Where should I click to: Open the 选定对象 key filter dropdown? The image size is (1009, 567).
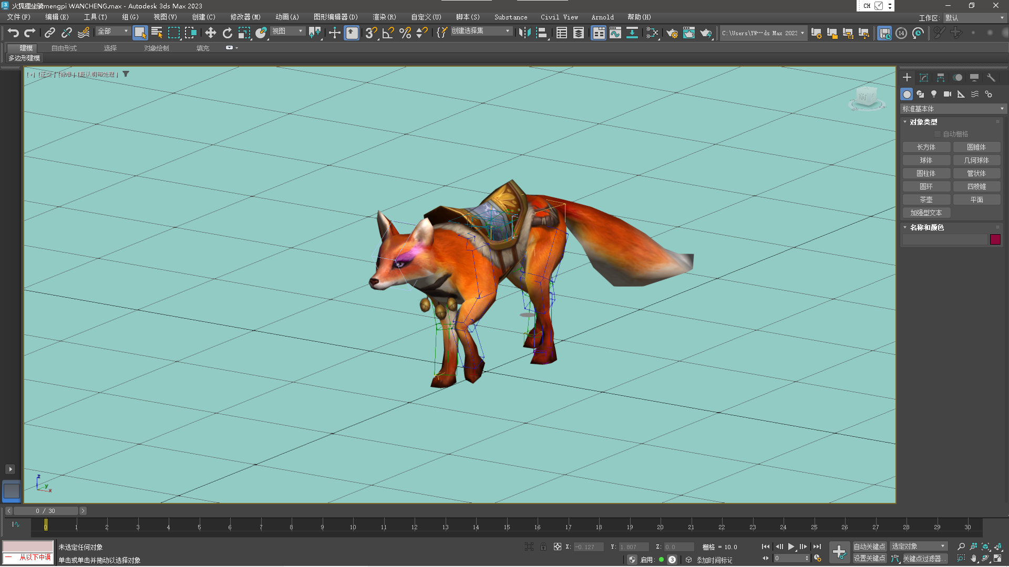(x=918, y=547)
